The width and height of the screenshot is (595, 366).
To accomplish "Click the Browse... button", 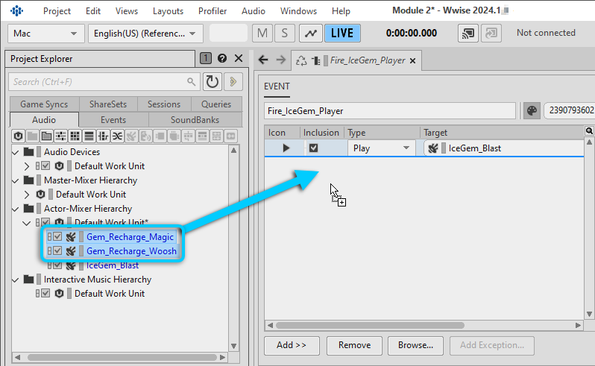I will point(415,345).
